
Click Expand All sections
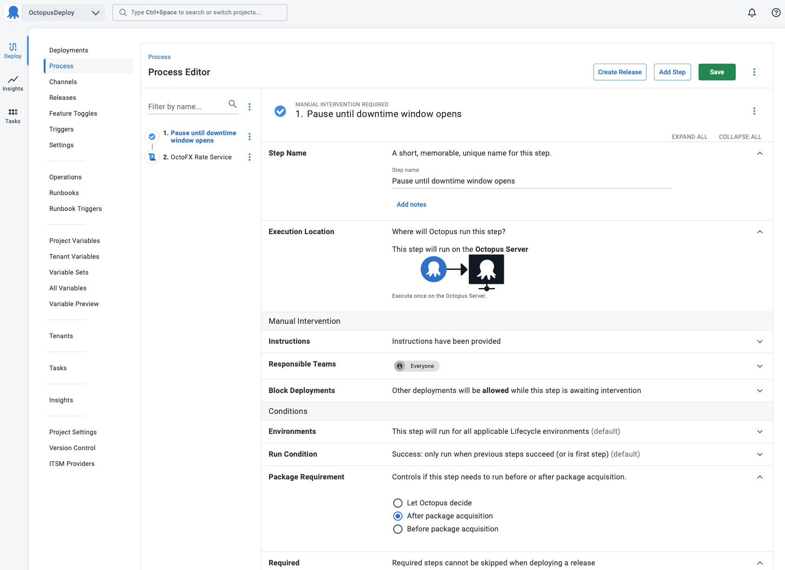tap(690, 137)
